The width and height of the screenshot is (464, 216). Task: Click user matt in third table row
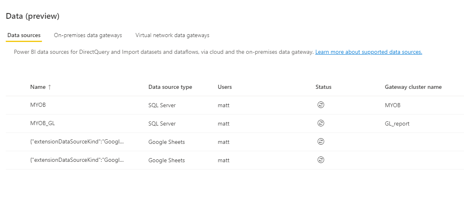point(223,142)
